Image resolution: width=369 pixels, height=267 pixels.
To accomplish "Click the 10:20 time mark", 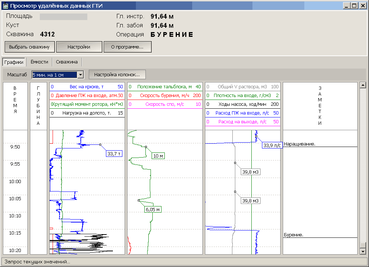I will coord(15,250).
